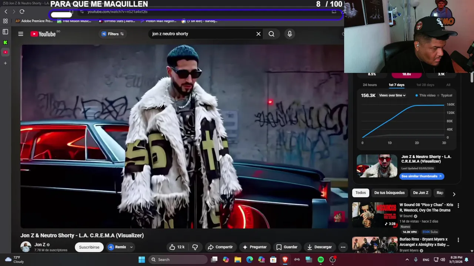
Task: Dislike the video with thumbs-down
Action: tap(195, 247)
